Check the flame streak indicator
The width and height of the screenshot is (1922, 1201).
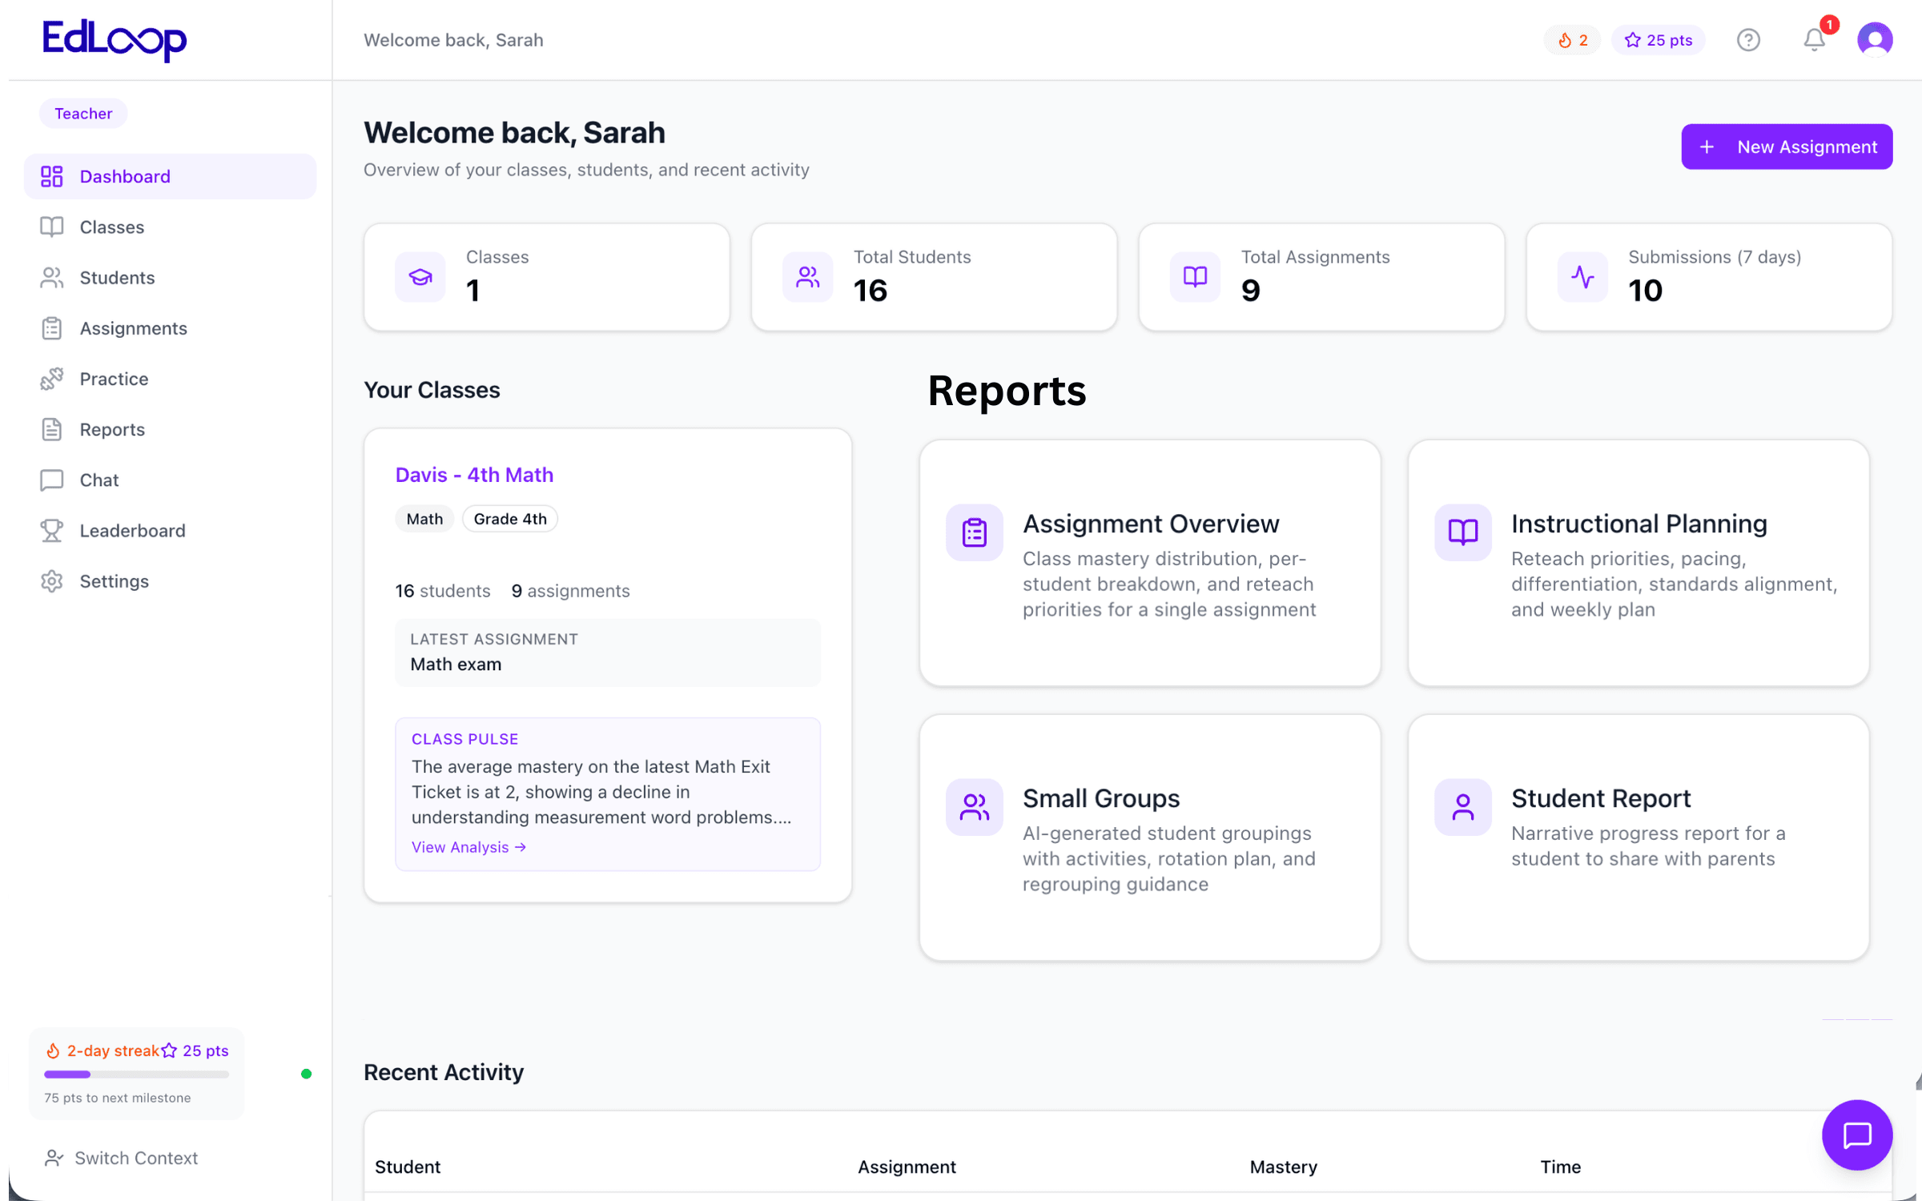click(x=1572, y=39)
